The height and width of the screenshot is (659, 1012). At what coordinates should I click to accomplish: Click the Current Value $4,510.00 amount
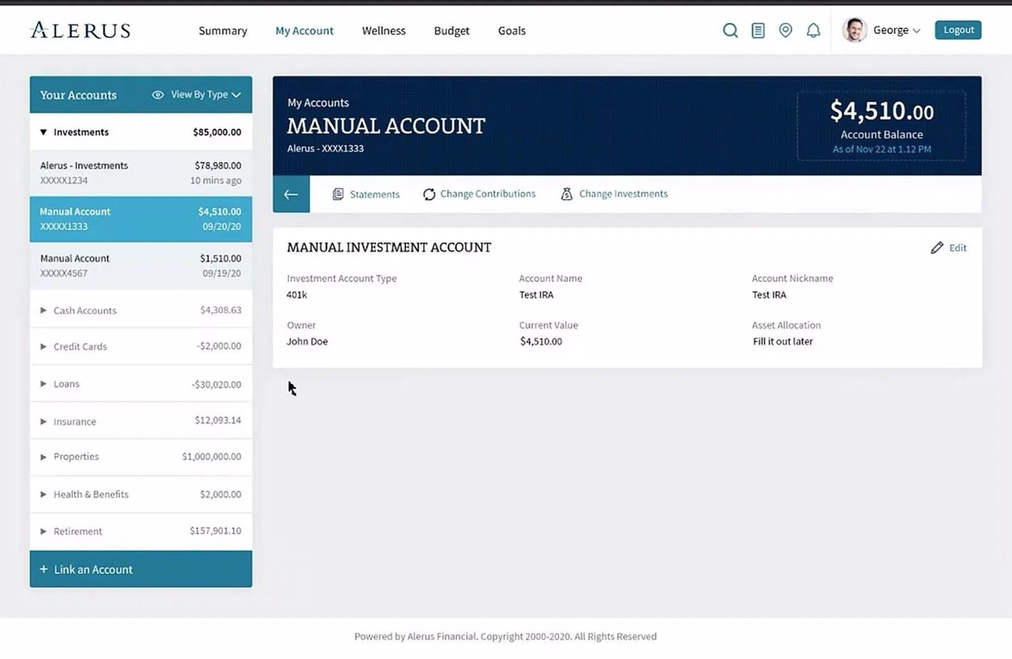[x=541, y=341]
